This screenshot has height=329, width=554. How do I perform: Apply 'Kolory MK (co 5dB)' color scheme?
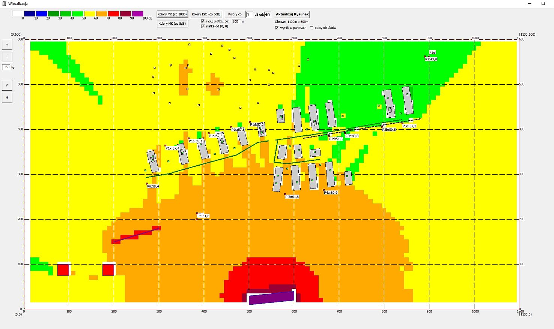pos(172,24)
